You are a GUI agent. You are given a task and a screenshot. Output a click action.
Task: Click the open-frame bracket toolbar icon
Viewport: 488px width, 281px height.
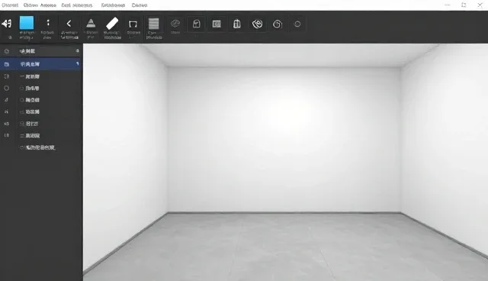point(133,24)
